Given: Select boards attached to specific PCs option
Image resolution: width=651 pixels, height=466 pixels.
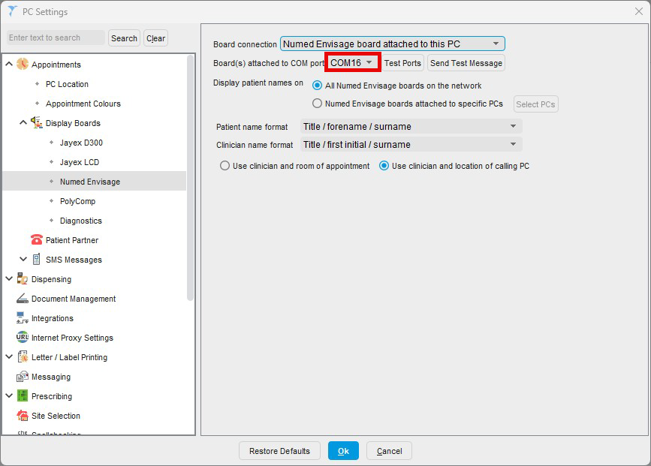Looking at the screenshot, I should click(318, 104).
